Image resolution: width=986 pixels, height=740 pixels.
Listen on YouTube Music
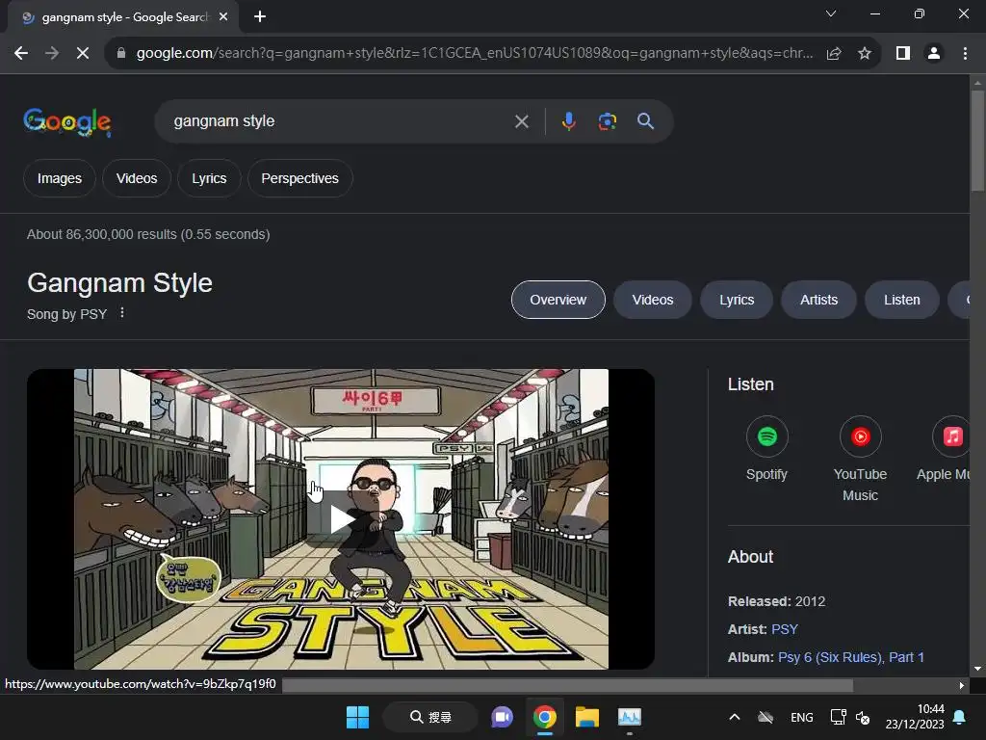860,460
